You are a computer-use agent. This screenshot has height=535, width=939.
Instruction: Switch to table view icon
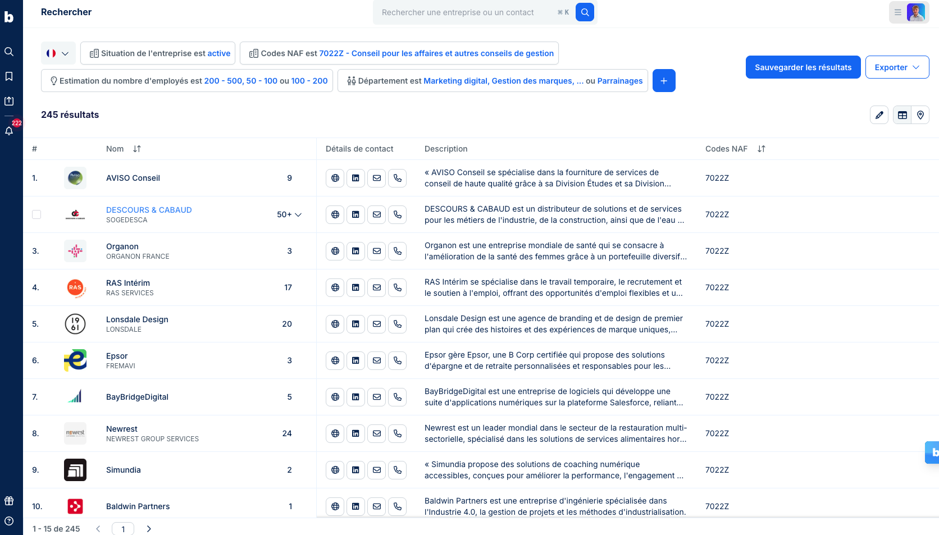pyautogui.click(x=902, y=115)
